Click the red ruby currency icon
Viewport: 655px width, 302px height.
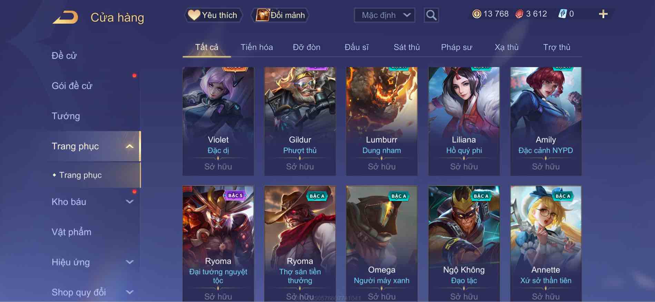point(519,14)
